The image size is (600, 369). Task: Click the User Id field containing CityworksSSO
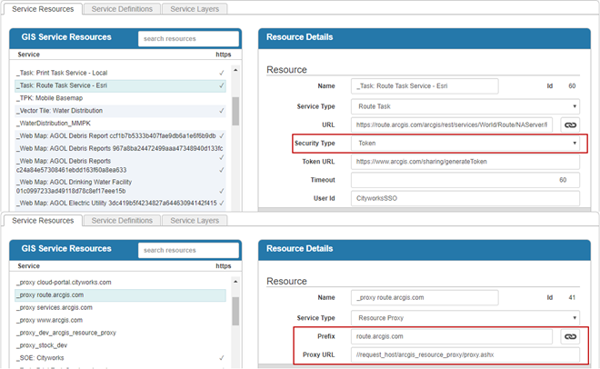click(464, 199)
